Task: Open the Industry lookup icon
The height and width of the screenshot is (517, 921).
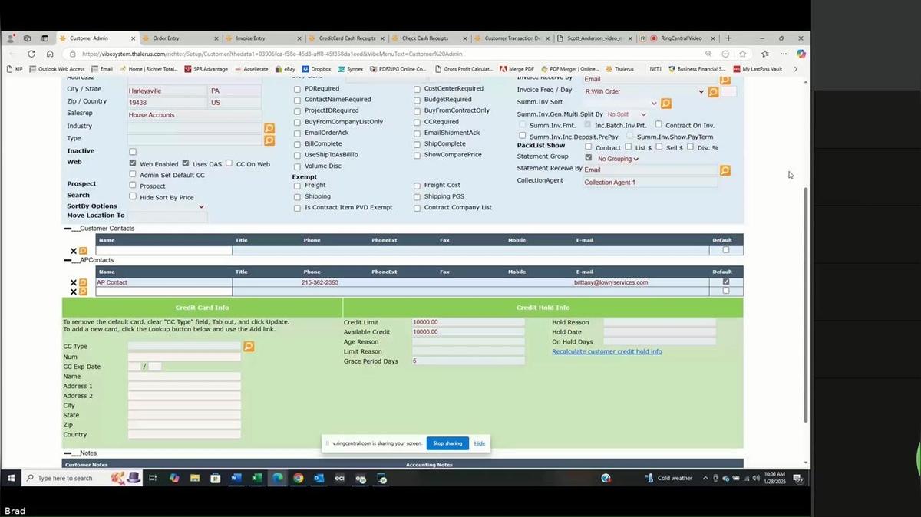Action: tap(269, 128)
